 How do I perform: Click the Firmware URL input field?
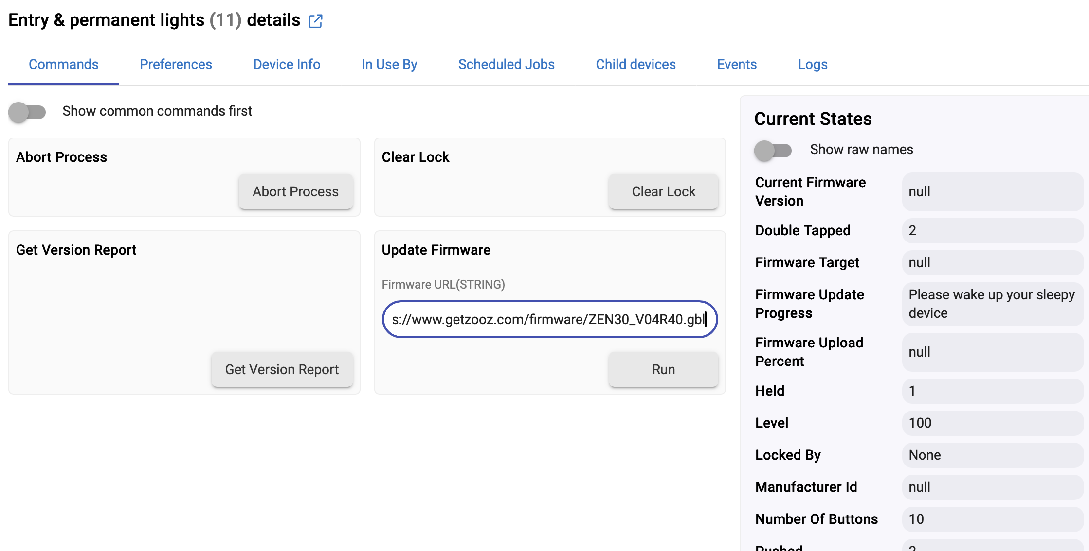click(x=549, y=320)
